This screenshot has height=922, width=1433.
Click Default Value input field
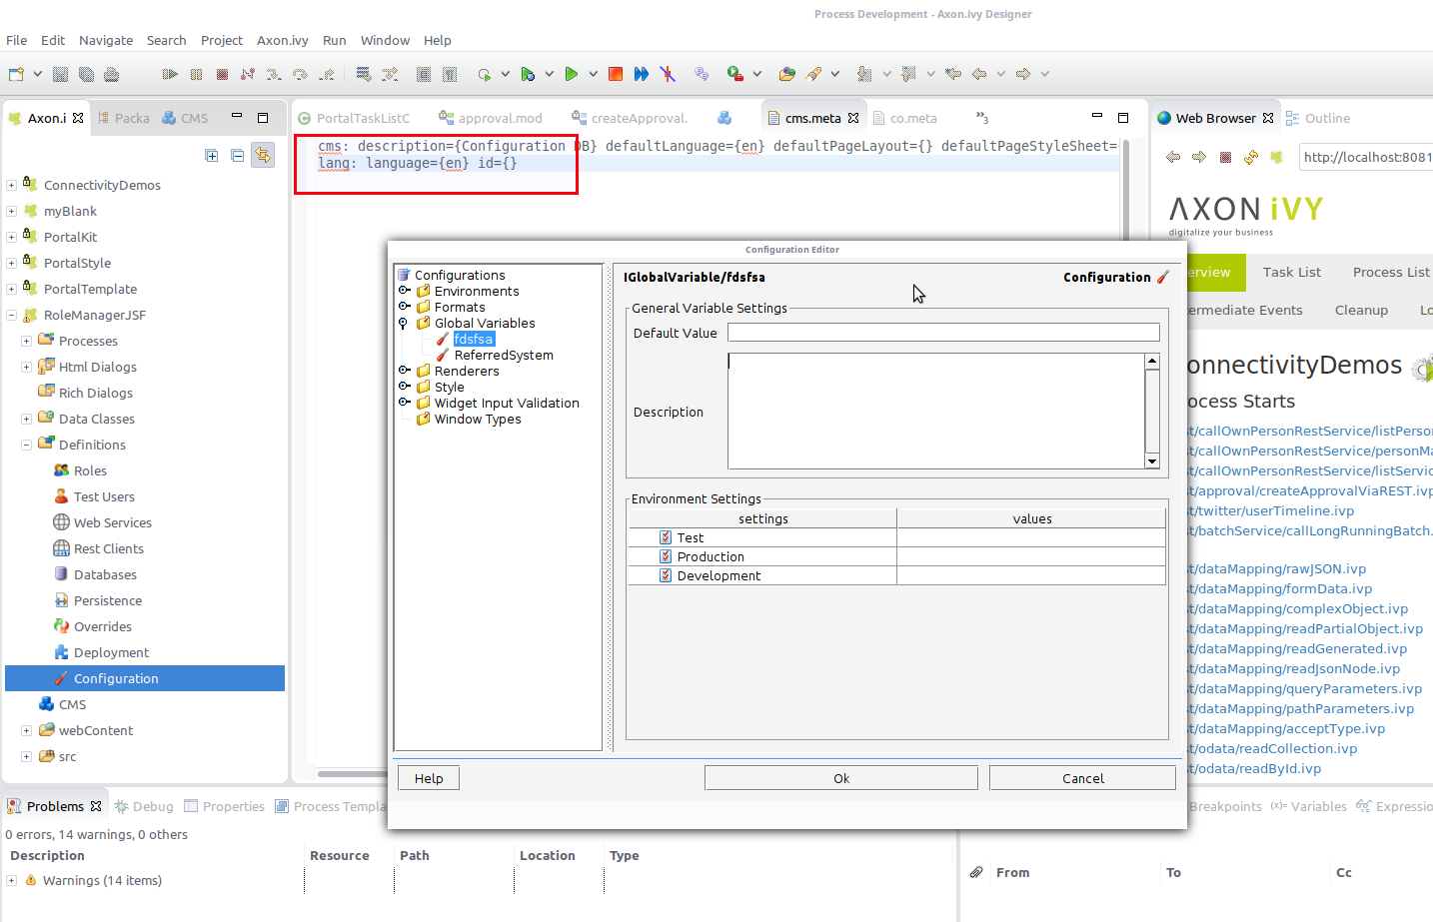(943, 333)
